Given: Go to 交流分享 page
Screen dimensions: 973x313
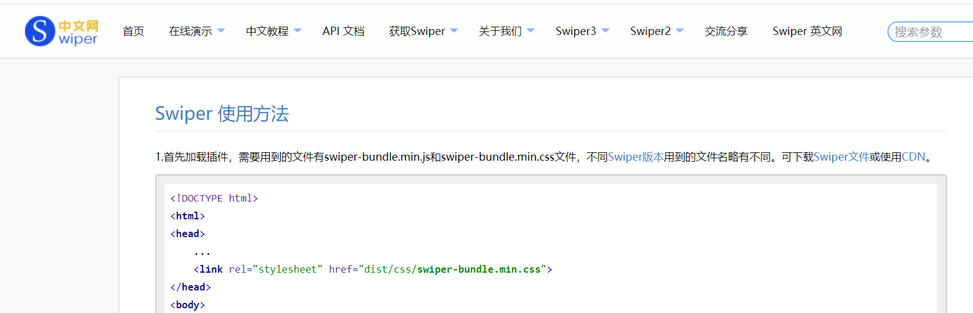Looking at the screenshot, I should click(726, 31).
